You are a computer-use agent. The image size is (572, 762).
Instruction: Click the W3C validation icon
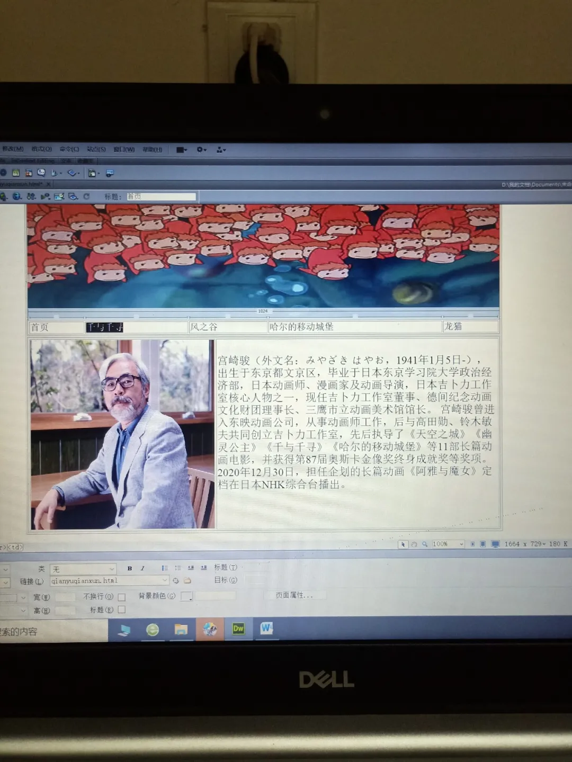pos(46,196)
